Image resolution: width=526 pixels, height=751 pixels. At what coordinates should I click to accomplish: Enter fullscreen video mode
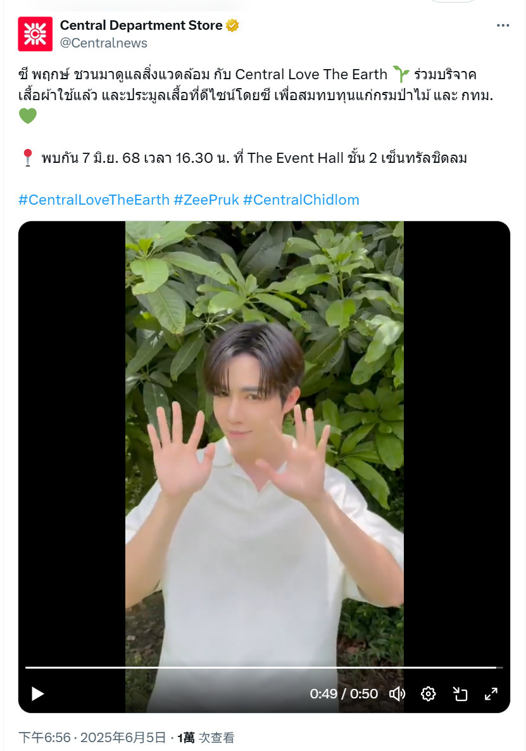491,693
